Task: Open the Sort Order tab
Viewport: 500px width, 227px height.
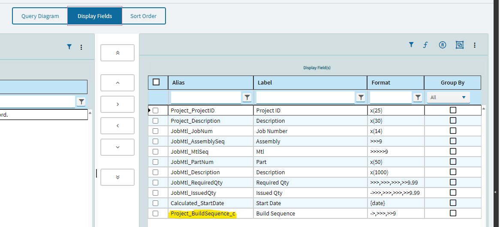Action: 144,16
